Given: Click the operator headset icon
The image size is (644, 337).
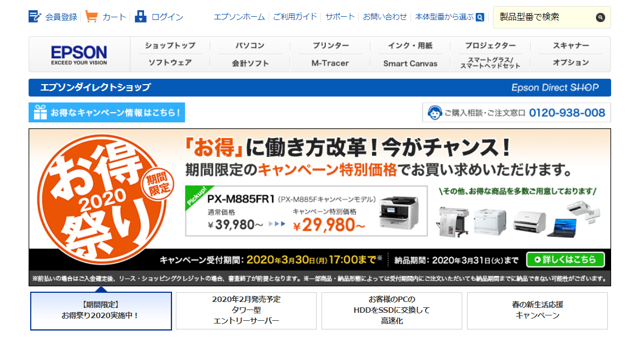Looking at the screenshot, I should [x=435, y=113].
